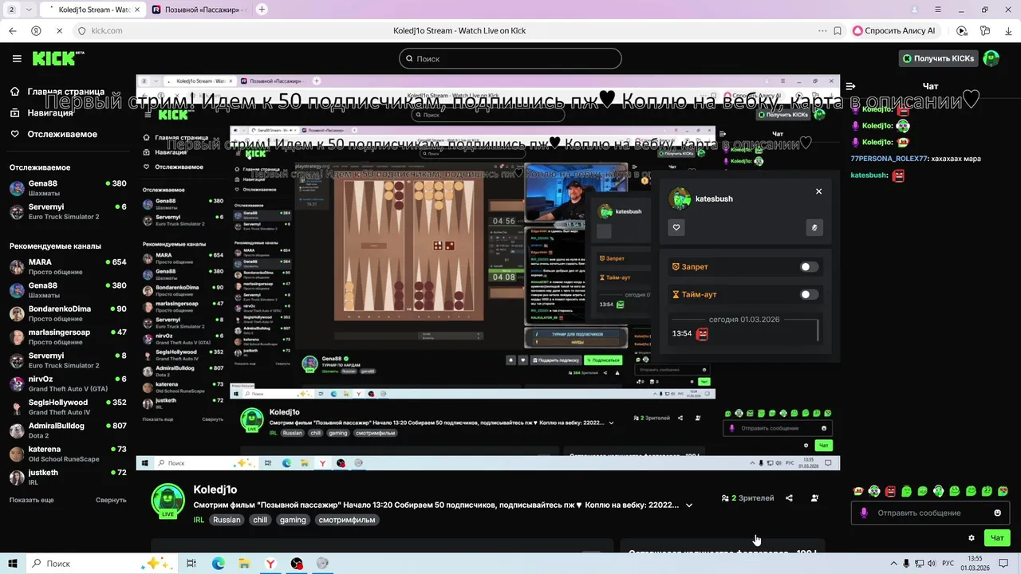Viewport: 1021px width, 574px height.
Task: Bookmark this page with the bookmark icon
Action: click(x=838, y=30)
